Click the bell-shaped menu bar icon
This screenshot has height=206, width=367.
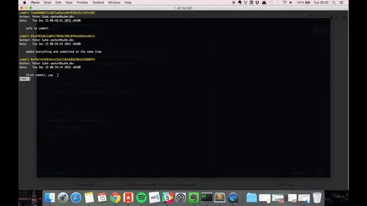[264, 2]
